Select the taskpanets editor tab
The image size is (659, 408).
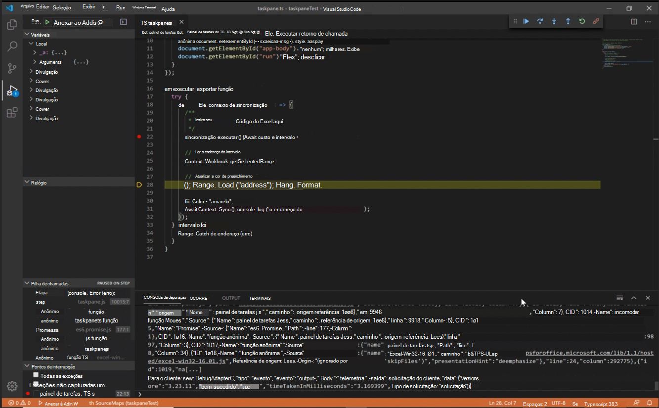(x=156, y=22)
